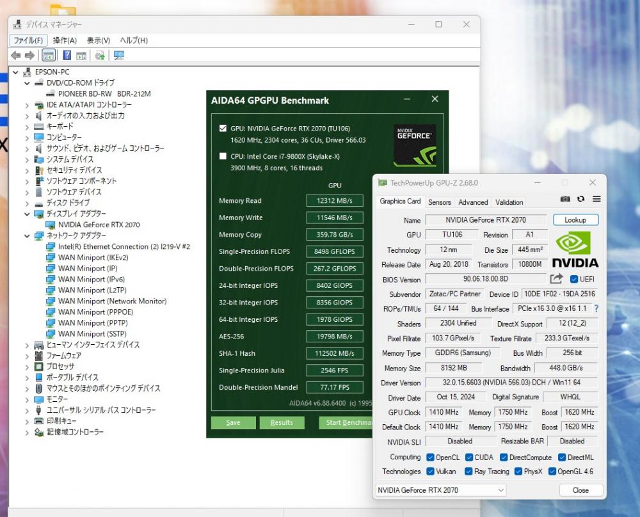Click the GPU-Z refresh icon
Screen dimensions: 640x517
tap(581, 199)
